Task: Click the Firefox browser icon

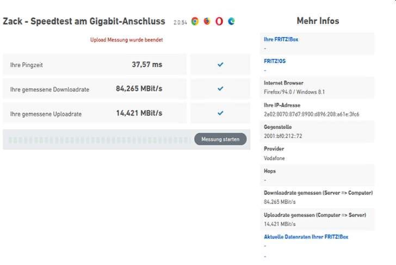Action: click(x=207, y=21)
